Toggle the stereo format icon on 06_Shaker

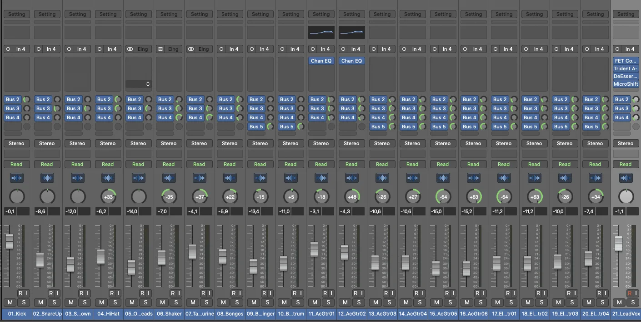click(160, 49)
